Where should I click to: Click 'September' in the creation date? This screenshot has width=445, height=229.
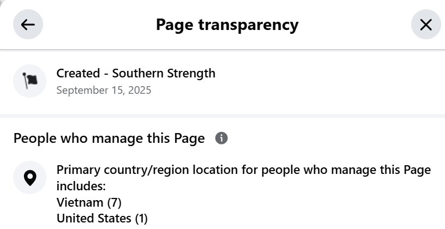[82, 90]
